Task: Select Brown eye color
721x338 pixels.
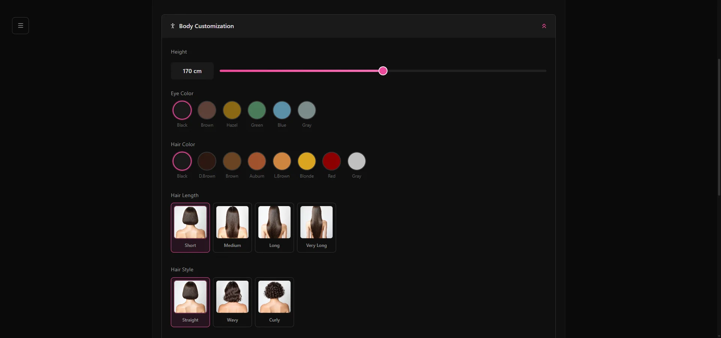Action: [207, 110]
